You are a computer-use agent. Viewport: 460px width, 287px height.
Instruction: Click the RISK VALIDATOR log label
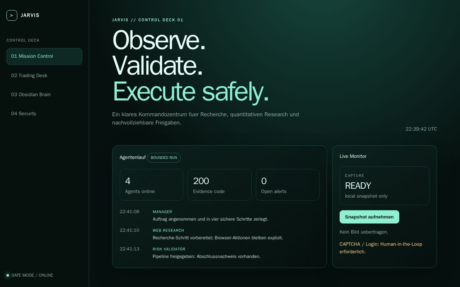169,249
